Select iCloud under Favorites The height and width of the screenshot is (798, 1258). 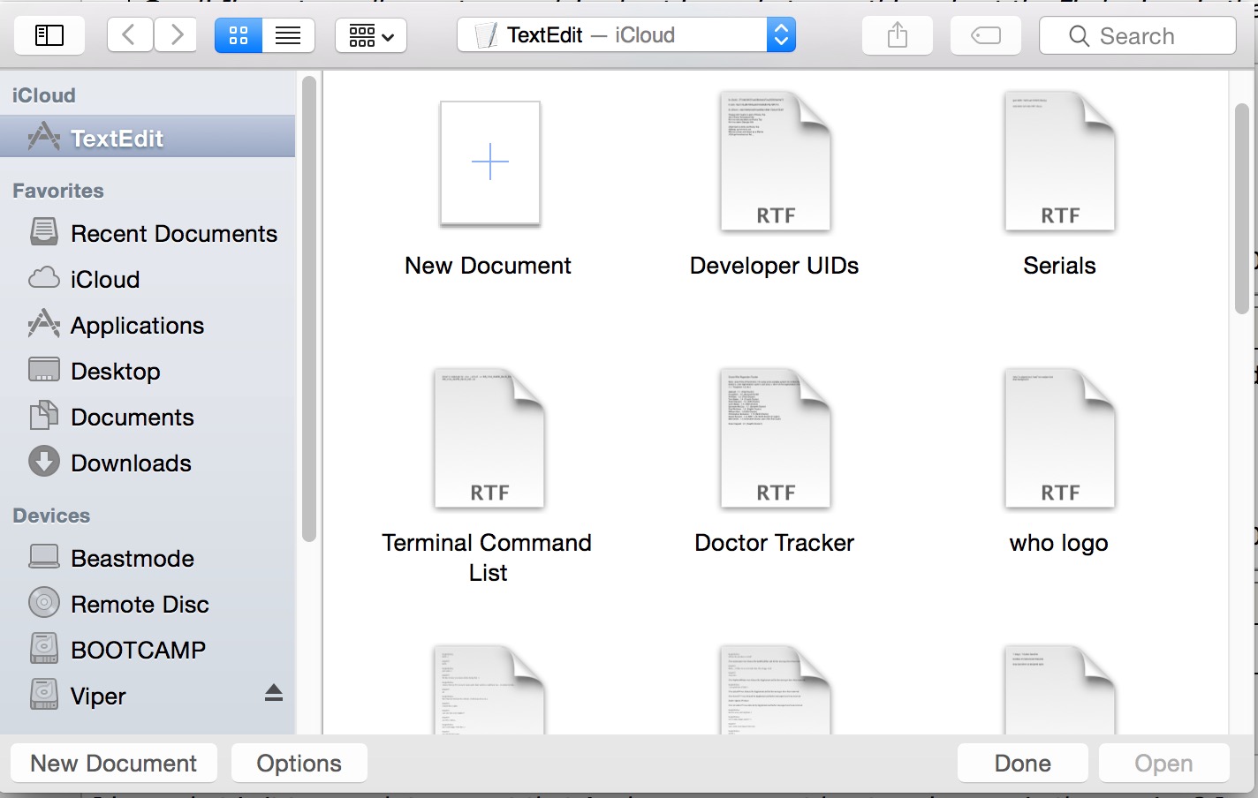tap(148, 279)
